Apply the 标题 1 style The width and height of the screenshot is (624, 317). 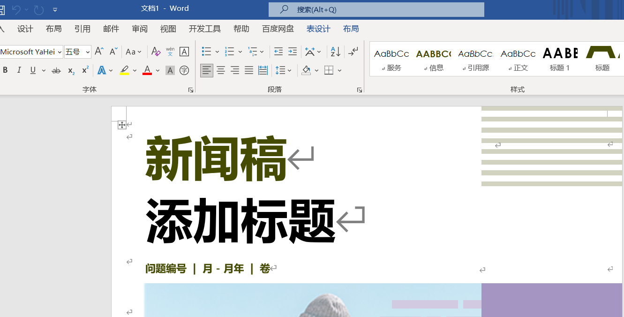[x=560, y=60]
